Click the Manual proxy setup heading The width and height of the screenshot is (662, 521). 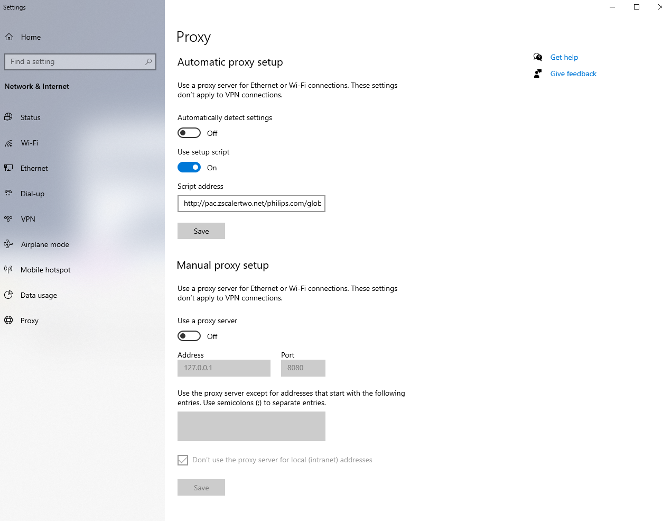point(223,265)
